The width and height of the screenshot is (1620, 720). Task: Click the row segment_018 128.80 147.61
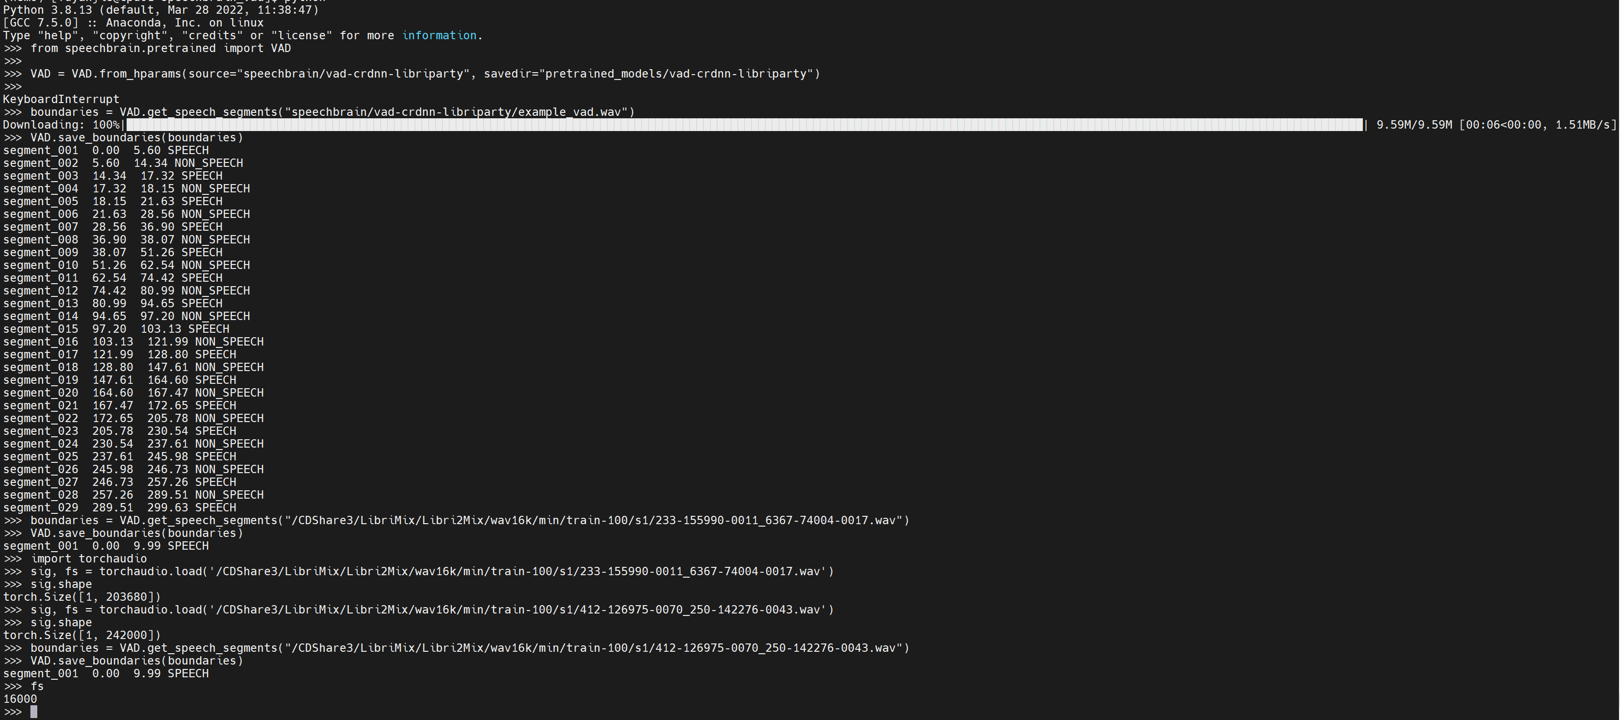click(x=133, y=368)
